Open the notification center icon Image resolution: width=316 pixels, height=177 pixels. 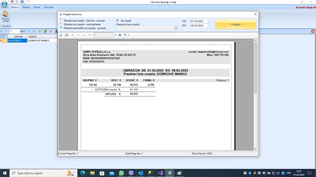[309, 173]
